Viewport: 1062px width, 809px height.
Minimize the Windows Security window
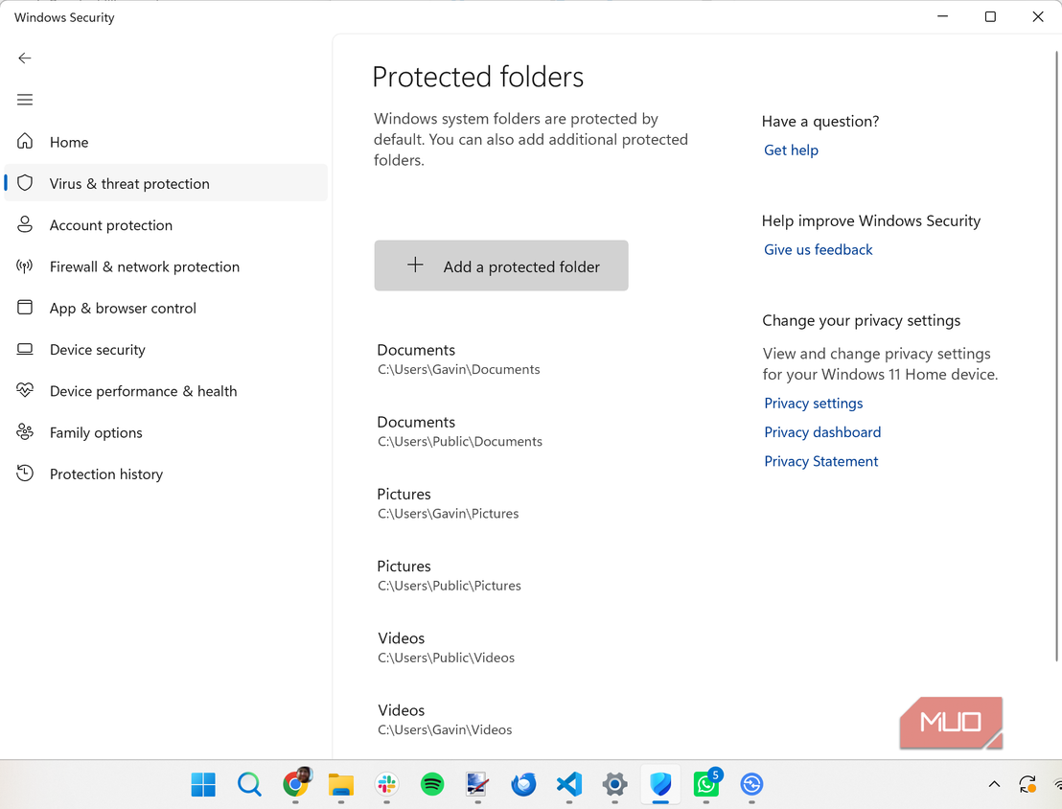[x=943, y=16]
